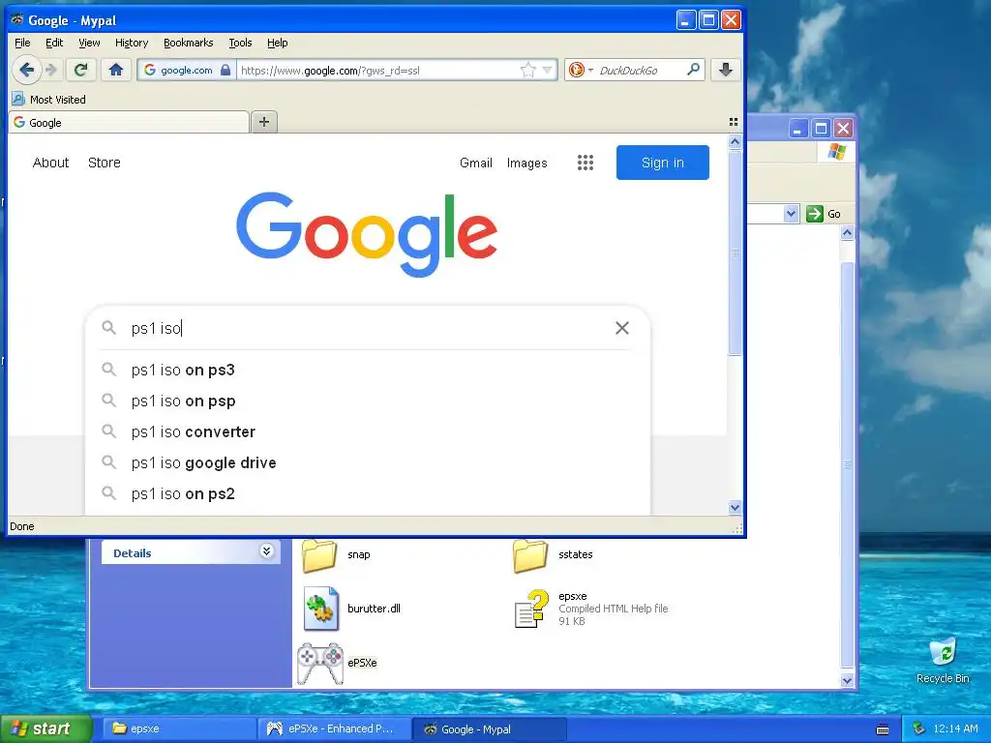Open the Tools menu
The image size is (991, 743).
240,43
